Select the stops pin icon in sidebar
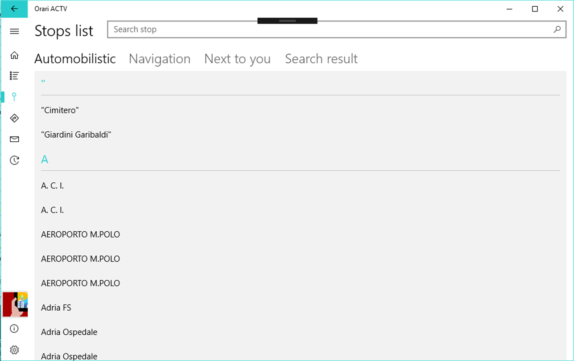Screen dimensions: 574x361 [14, 97]
